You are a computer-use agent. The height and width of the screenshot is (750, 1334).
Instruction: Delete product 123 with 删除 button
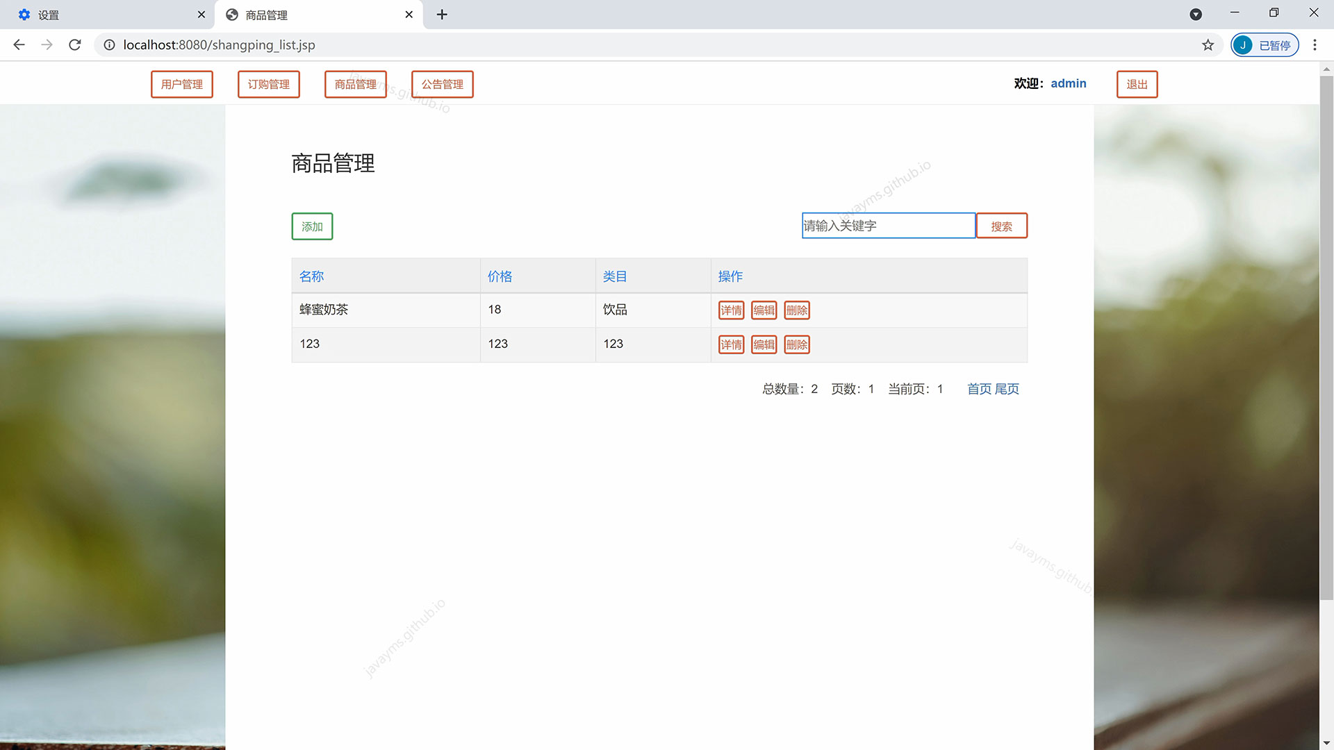[797, 344]
